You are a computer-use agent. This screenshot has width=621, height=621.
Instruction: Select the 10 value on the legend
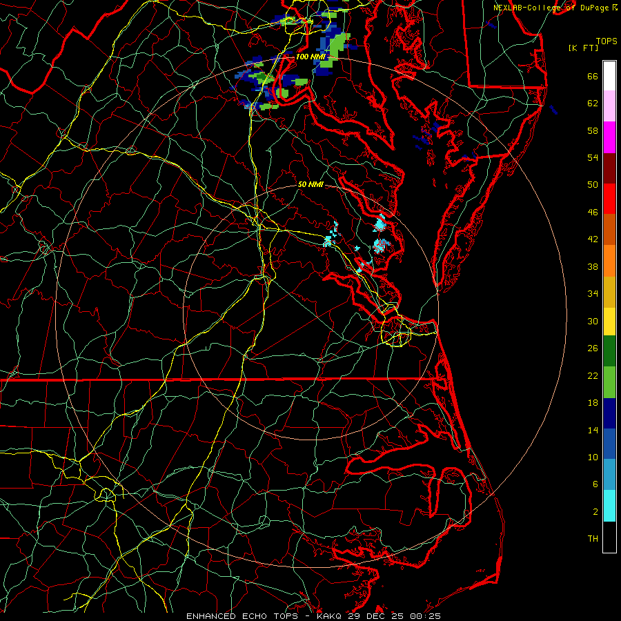[x=593, y=457]
